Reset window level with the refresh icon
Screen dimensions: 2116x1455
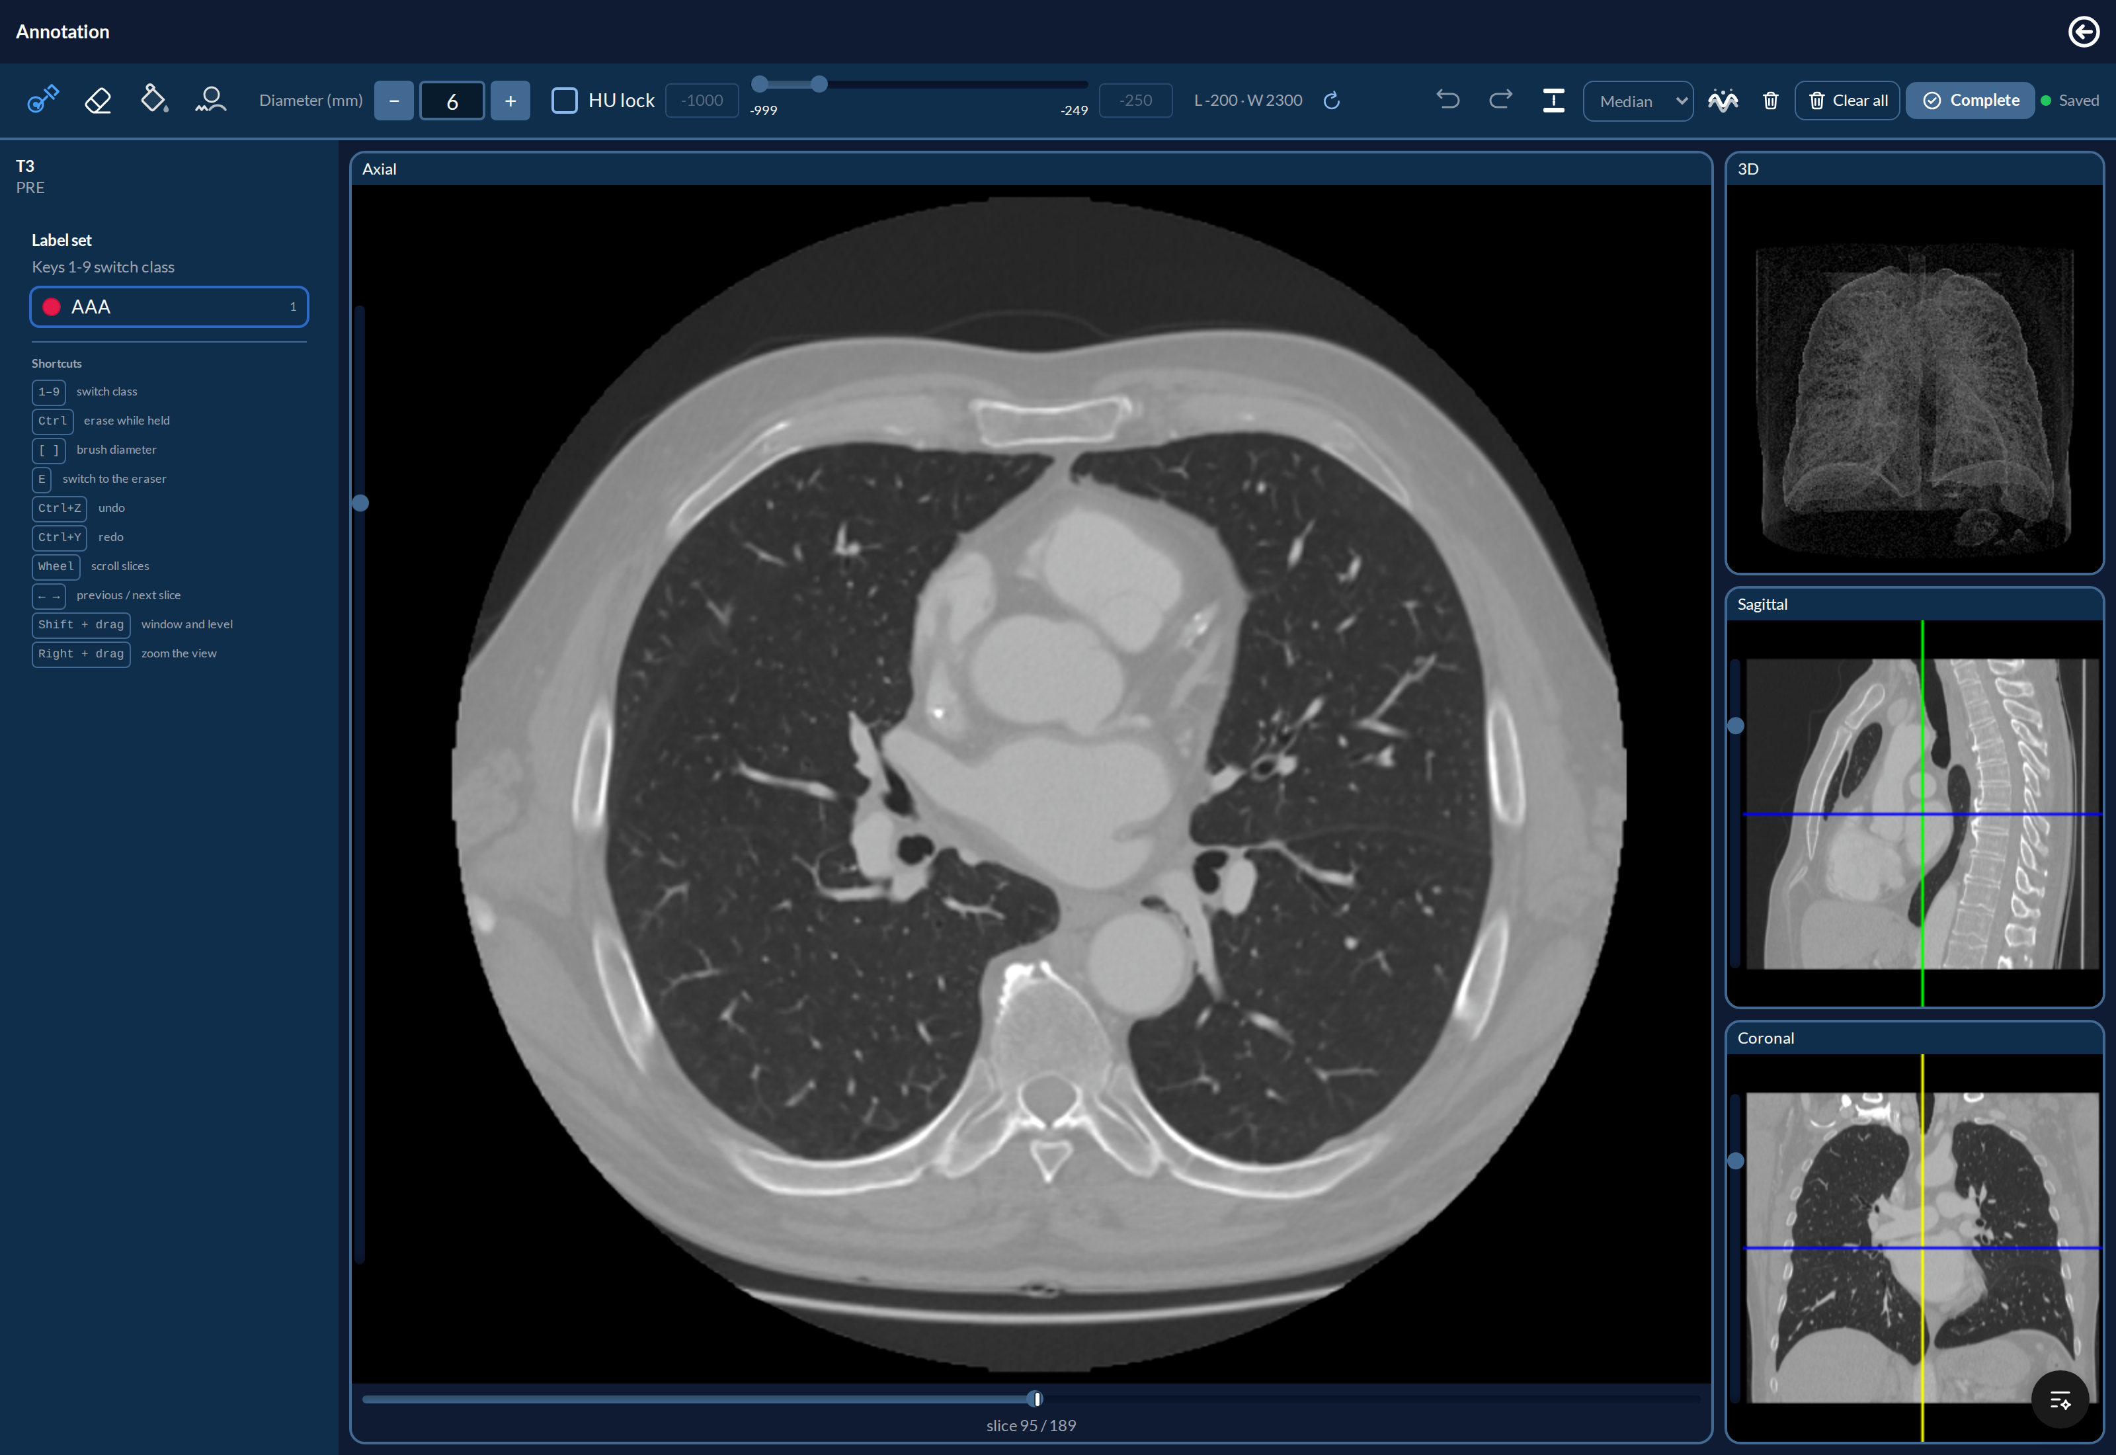coord(1331,101)
